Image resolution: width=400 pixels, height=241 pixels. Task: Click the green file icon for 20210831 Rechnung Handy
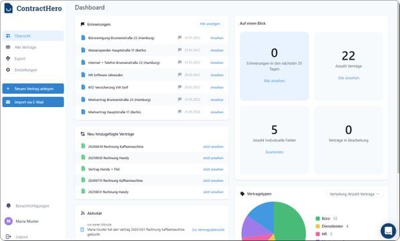click(83, 191)
